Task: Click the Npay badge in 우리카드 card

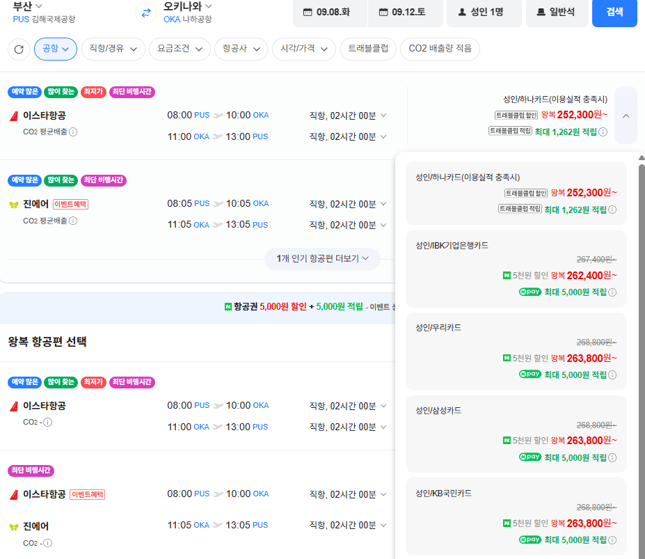Action: point(529,375)
